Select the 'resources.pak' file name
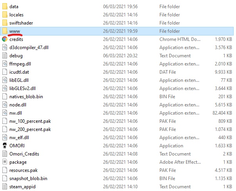Image resolution: width=236 pixels, height=191 pixels. (23, 170)
